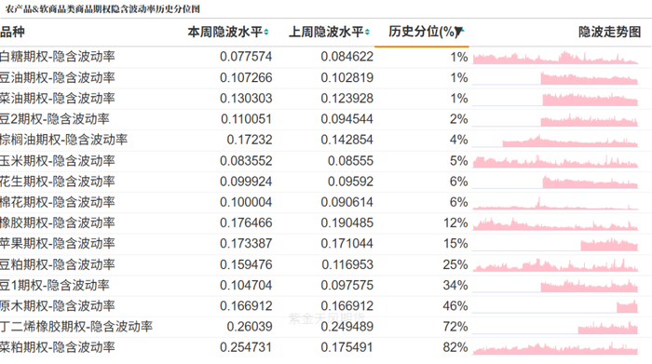Select 豆粕期权-隐含波动率 row name
This screenshot has height=364, width=652.
[58, 264]
